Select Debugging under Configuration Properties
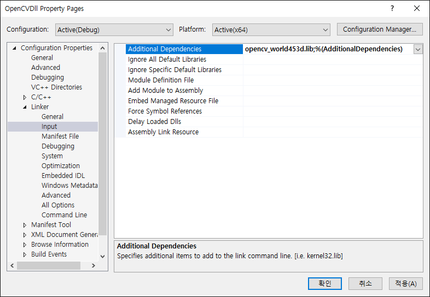The height and width of the screenshot is (297, 430). click(48, 78)
